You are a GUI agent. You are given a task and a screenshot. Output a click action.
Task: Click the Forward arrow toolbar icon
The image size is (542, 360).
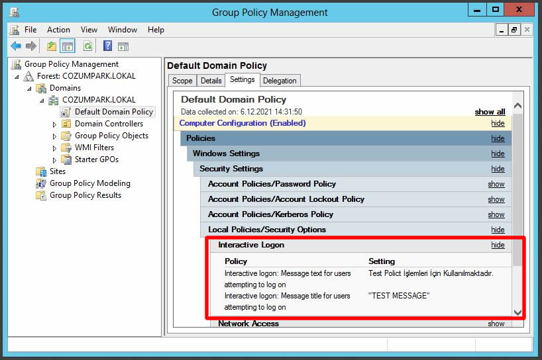(x=30, y=46)
